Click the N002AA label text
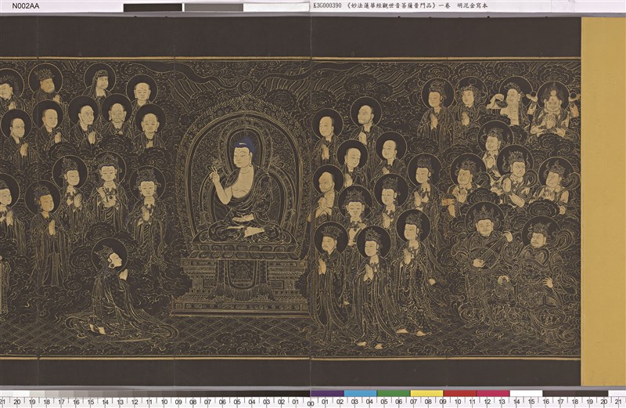Image resolution: width=626 pixels, height=408 pixels. point(26,6)
